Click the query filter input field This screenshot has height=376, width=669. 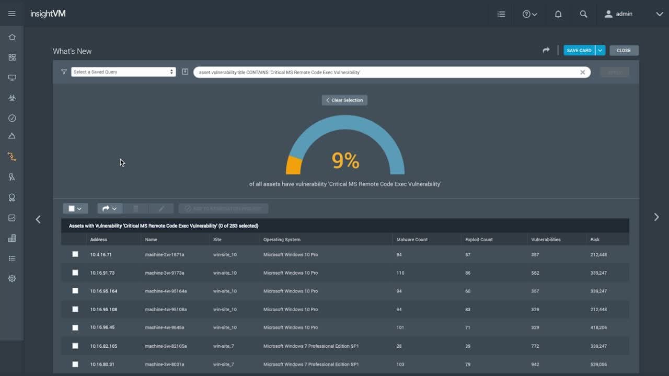coord(392,72)
